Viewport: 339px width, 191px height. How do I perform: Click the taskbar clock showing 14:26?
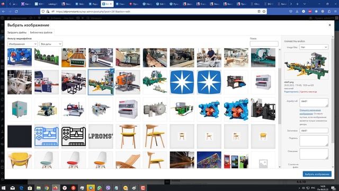323,188
